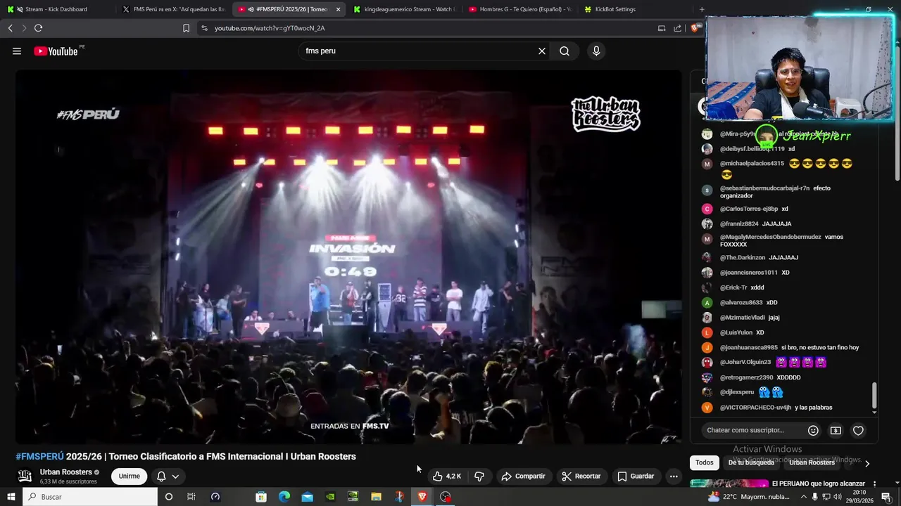Click the live chat scrollbar thumb
Image resolution: width=901 pixels, height=506 pixels.
(x=874, y=396)
